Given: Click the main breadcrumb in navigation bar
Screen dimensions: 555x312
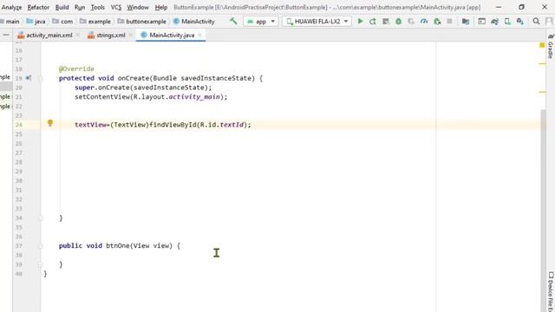Looking at the screenshot, I should coord(10,22).
